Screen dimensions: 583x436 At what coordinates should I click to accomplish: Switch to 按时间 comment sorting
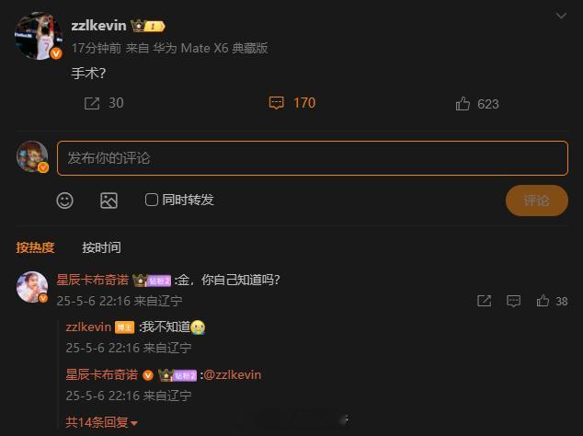(x=101, y=247)
